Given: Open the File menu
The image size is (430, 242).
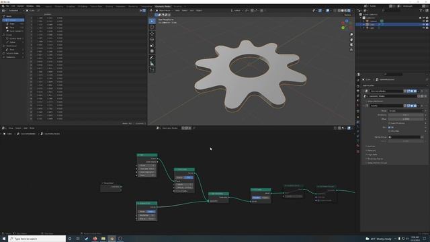Looking at the screenshot, I should click(x=7, y=6).
